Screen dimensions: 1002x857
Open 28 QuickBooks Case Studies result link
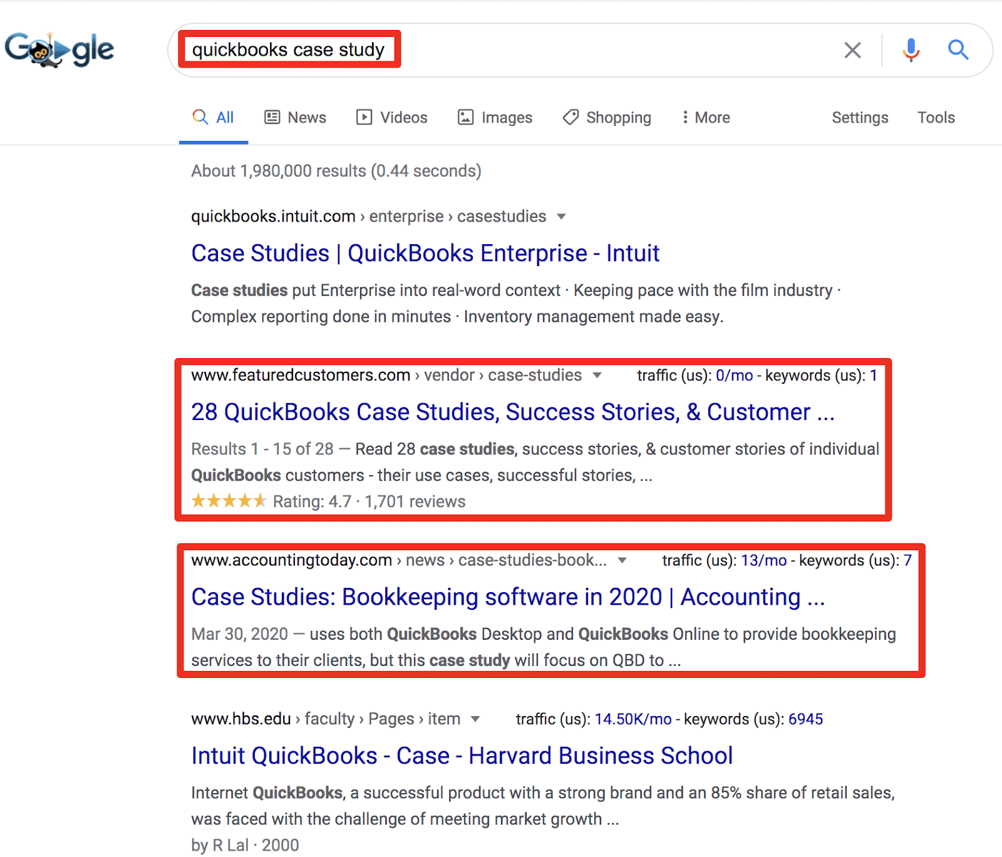tap(513, 412)
